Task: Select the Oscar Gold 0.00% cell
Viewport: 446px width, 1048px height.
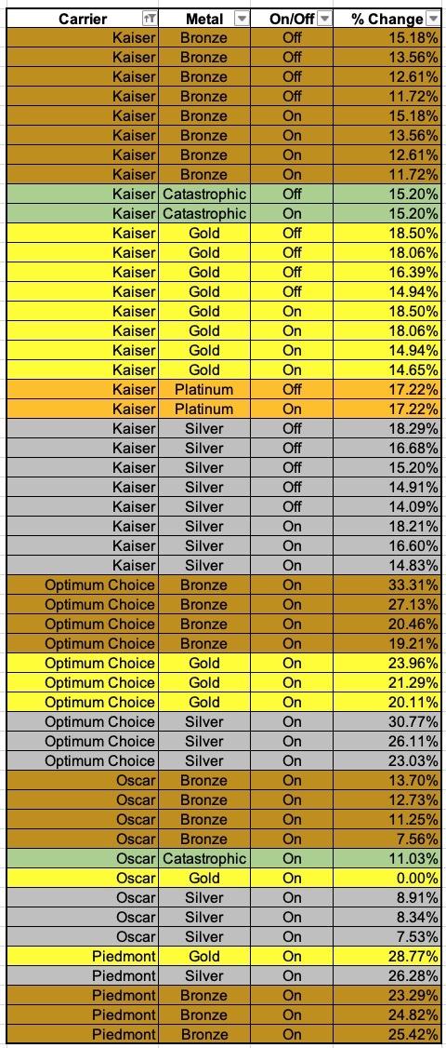Action: 387,878
